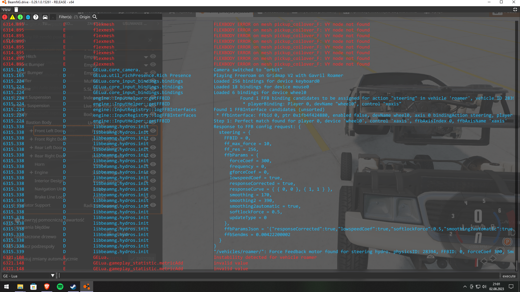The image size is (520, 292).
Task: Select 'Loaded 18 bindings for device mouse0' line
Action: [x=261, y=87]
